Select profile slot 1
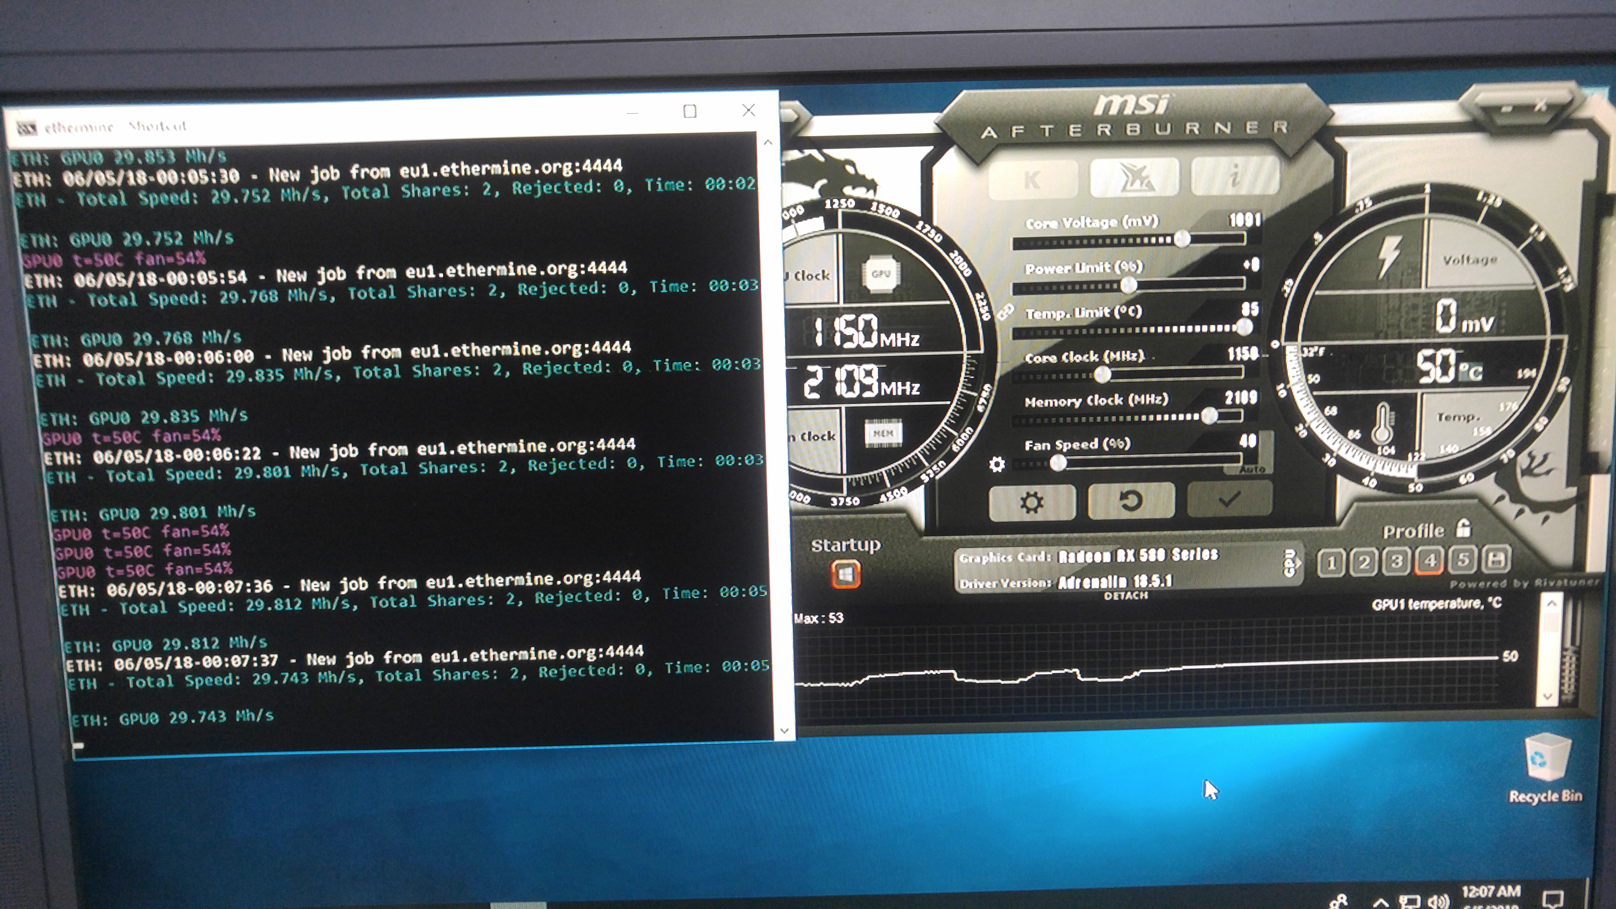Image resolution: width=1616 pixels, height=909 pixels. point(1331,563)
